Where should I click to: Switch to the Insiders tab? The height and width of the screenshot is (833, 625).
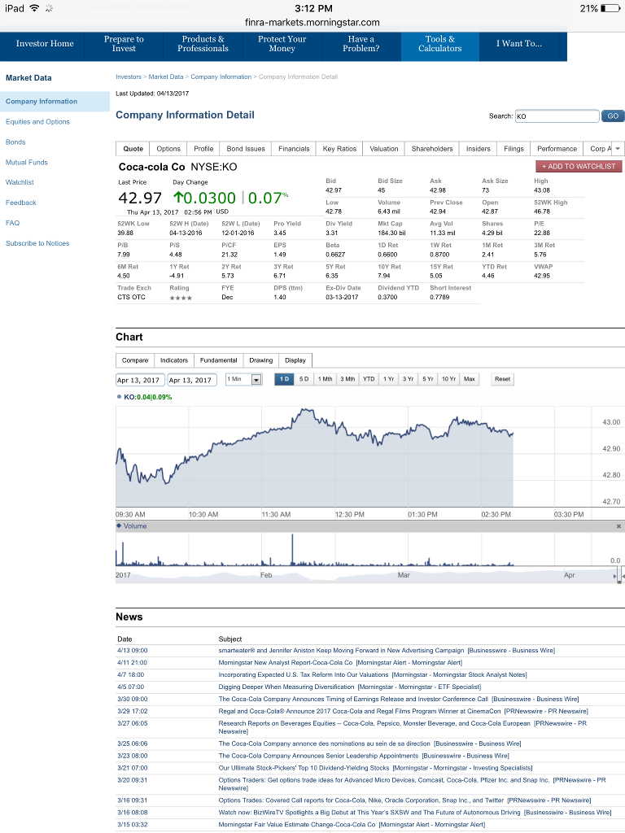tap(479, 149)
